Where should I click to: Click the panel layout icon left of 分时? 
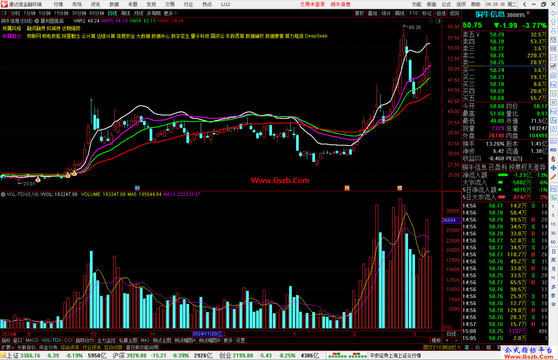click(4, 13)
